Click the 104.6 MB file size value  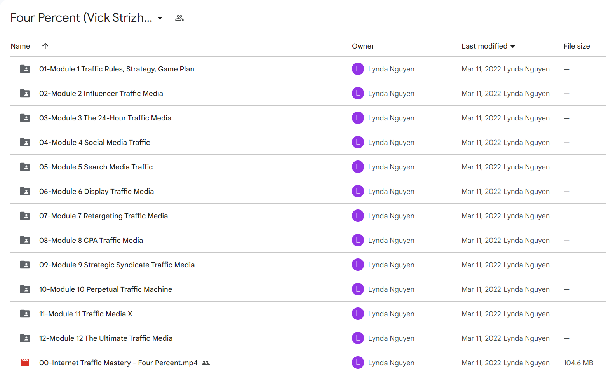pos(578,363)
